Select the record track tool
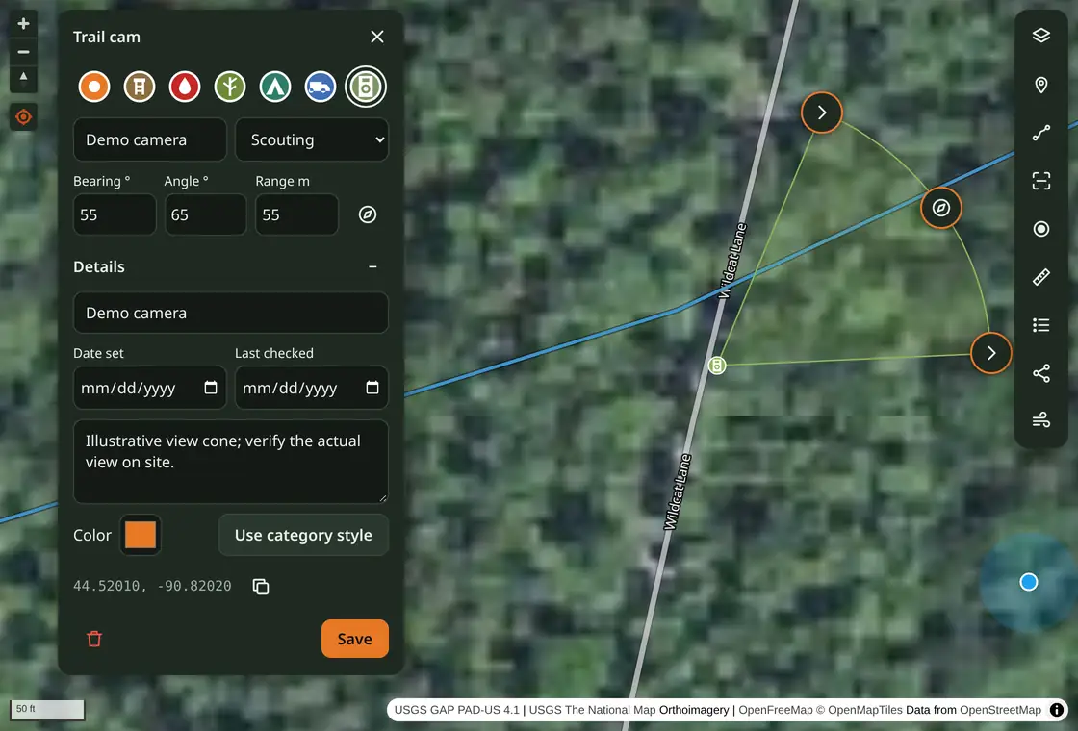This screenshot has width=1078, height=731. pyautogui.click(x=1040, y=229)
